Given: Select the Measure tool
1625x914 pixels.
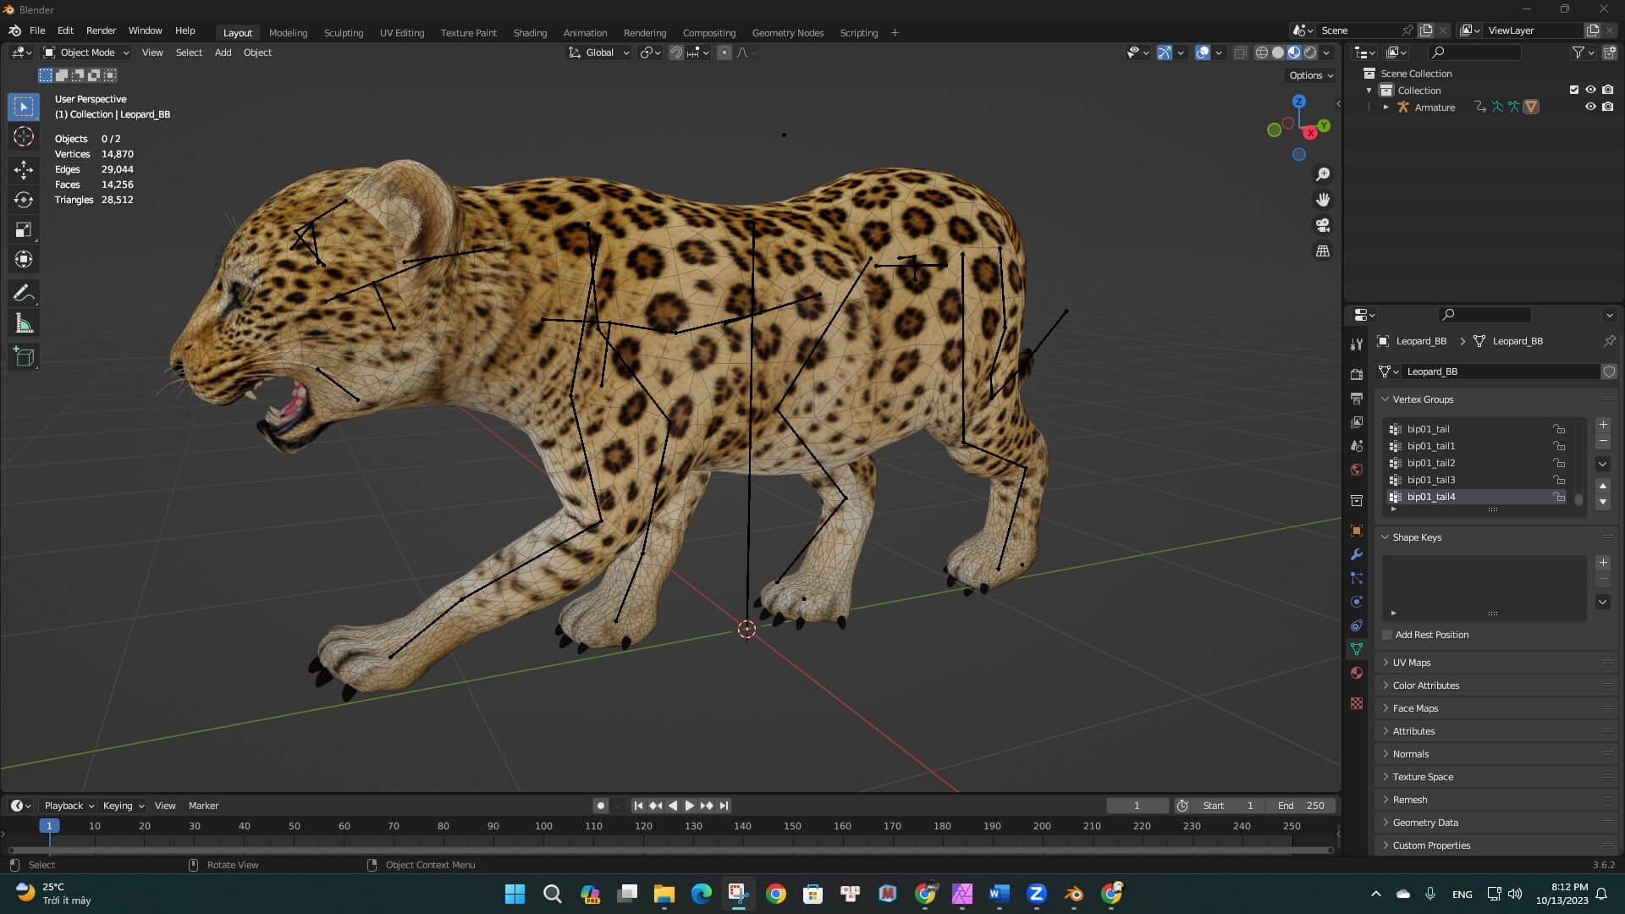Looking at the screenshot, I should pos(24,323).
